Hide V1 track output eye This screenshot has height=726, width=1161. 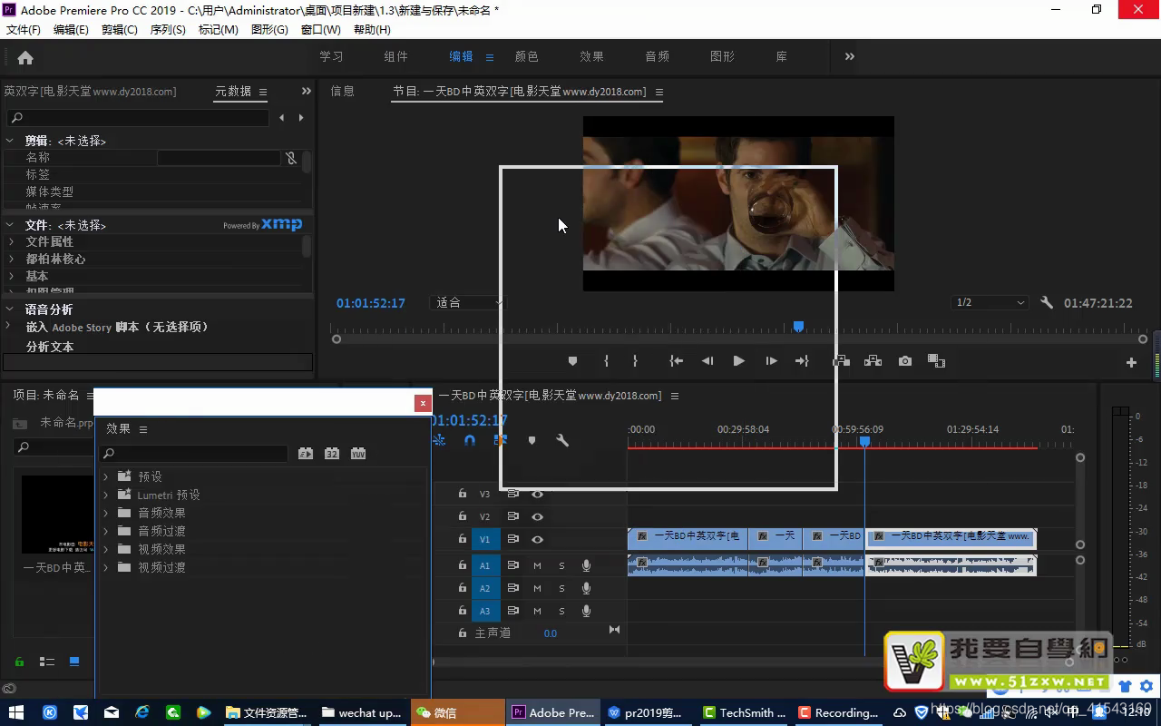[537, 539]
